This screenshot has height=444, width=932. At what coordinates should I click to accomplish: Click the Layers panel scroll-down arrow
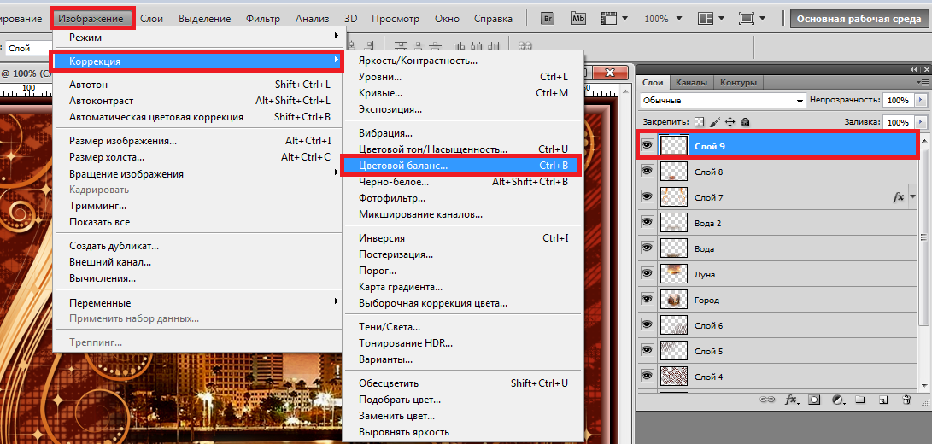[923, 384]
